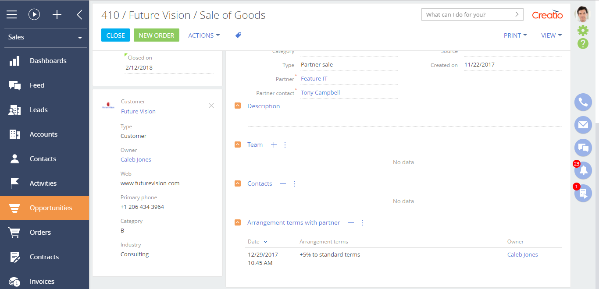Screen dimensions: 599x289
Task: Open the Contacts detail options menu
Action: [x=294, y=184]
